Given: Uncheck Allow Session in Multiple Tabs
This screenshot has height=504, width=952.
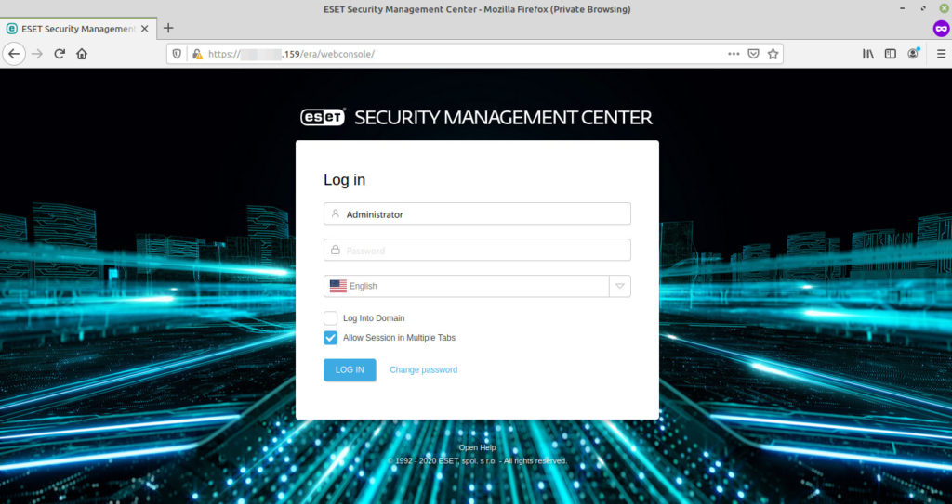Looking at the screenshot, I should (x=330, y=338).
